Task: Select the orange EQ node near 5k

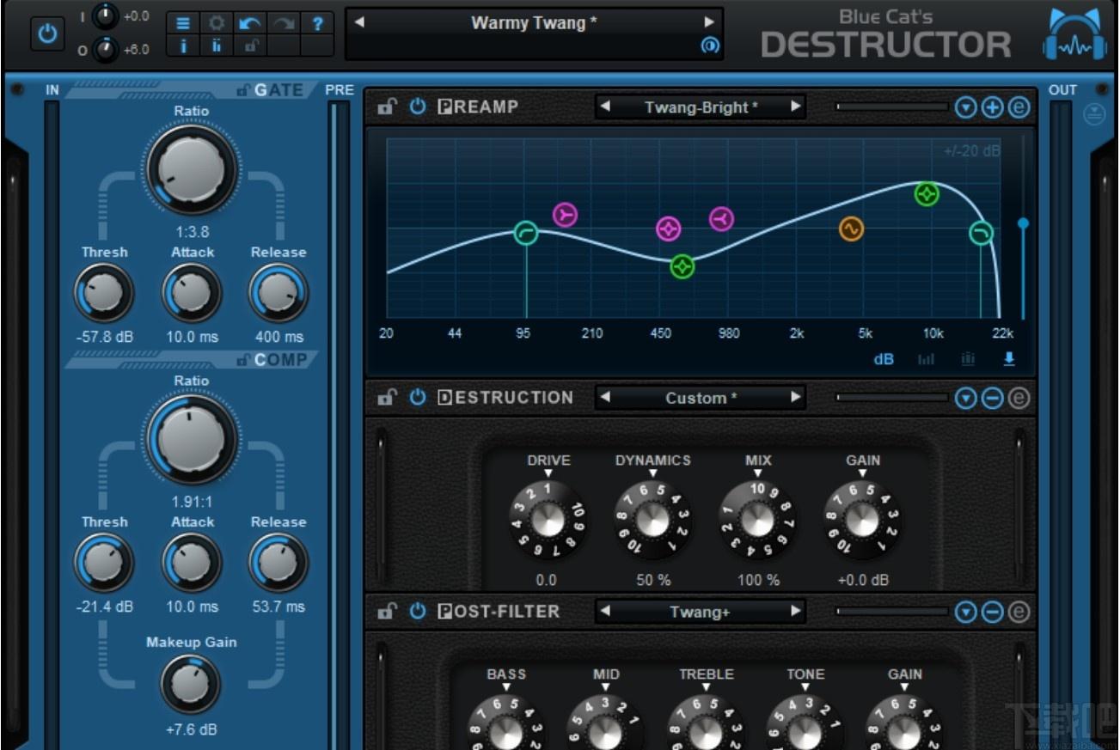Action: click(x=851, y=229)
